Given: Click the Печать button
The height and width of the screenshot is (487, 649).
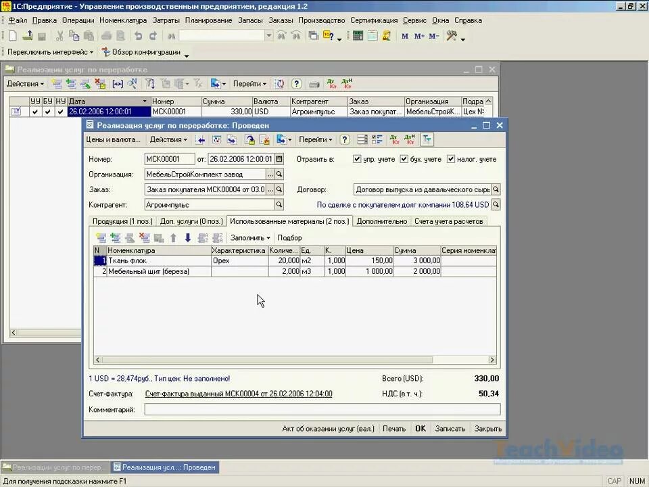Looking at the screenshot, I should [394, 429].
